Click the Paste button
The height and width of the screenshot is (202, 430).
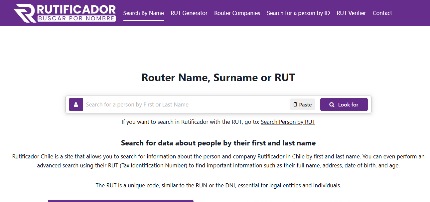point(302,104)
